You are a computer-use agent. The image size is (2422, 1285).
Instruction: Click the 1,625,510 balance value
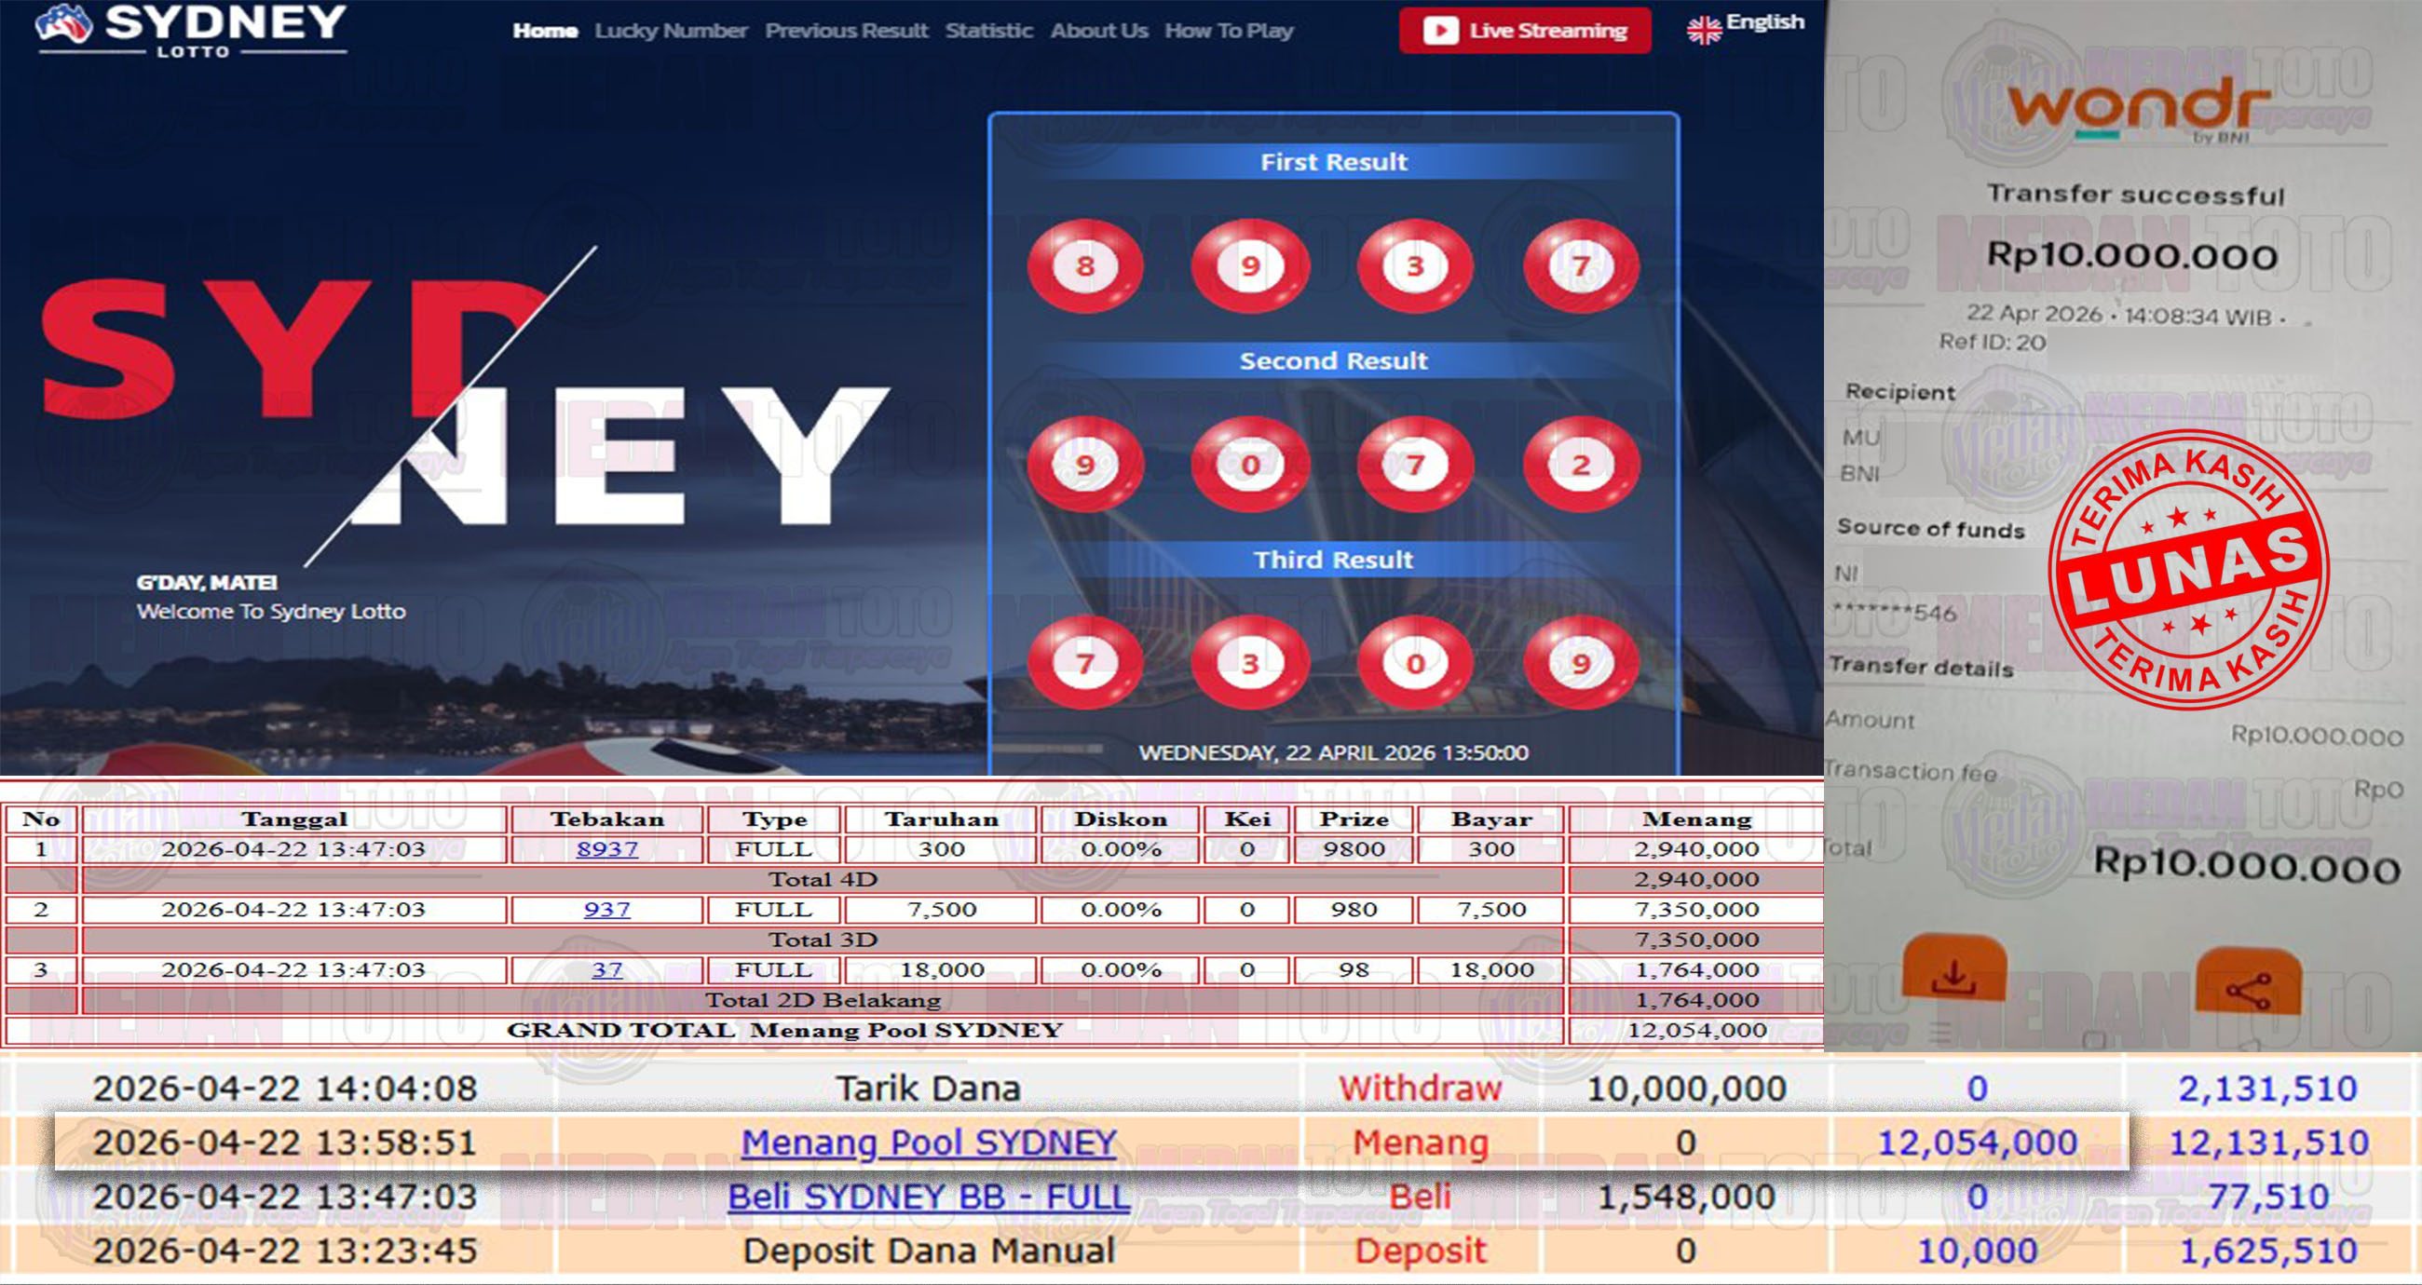[x=2267, y=1251]
